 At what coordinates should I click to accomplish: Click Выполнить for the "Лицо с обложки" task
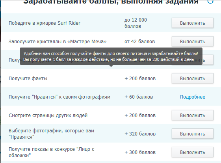pos(192,152)
